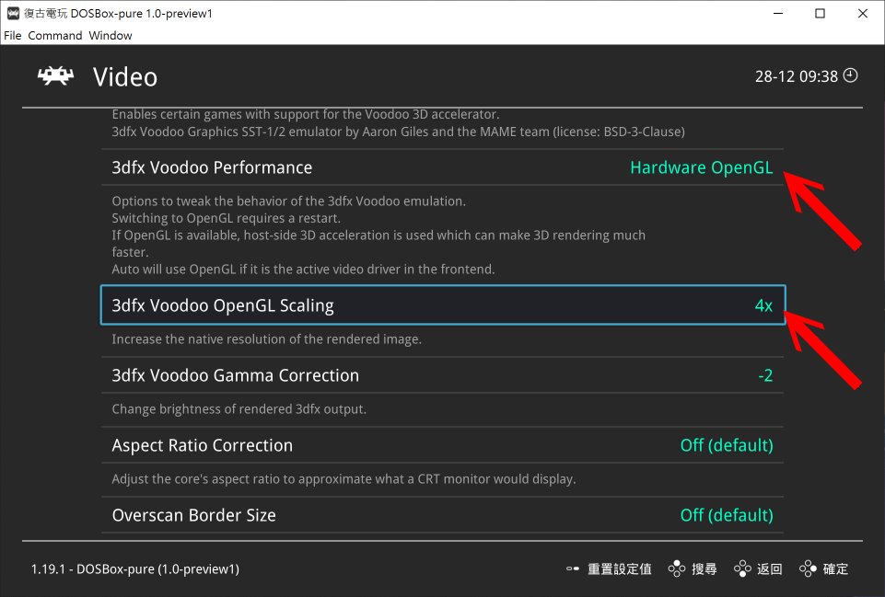This screenshot has width=885, height=597.
Task: Change the 4x OpenGL scaling value
Action: [763, 305]
